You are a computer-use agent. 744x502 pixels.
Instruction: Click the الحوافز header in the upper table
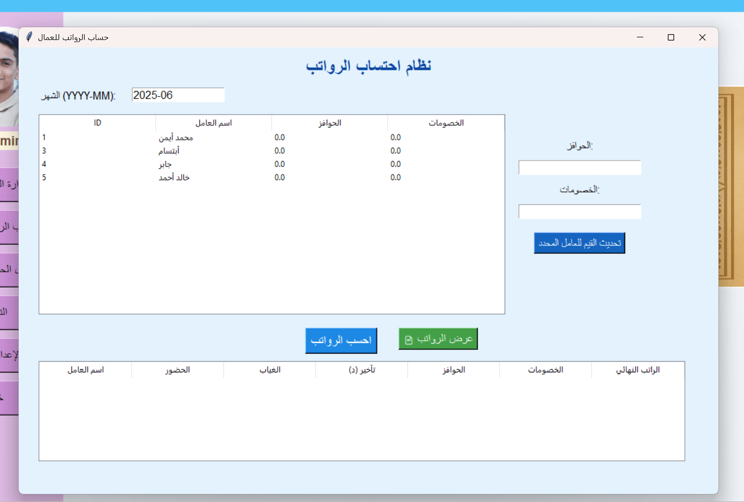tap(330, 123)
